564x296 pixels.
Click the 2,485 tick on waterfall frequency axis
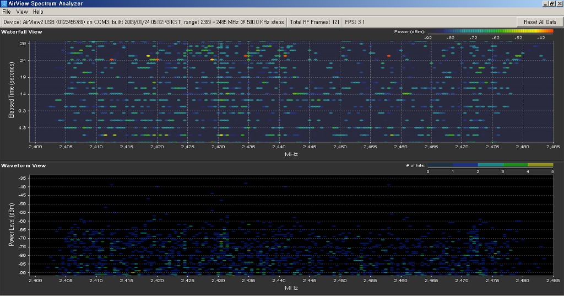553,147
